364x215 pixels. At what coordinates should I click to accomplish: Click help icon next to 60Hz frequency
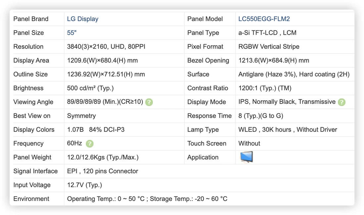[90, 144]
